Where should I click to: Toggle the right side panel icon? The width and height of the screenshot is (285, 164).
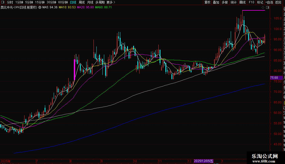click(x=267, y=8)
